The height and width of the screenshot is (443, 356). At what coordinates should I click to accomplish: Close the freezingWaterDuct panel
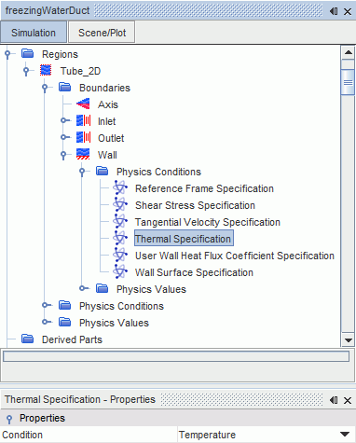(348, 11)
